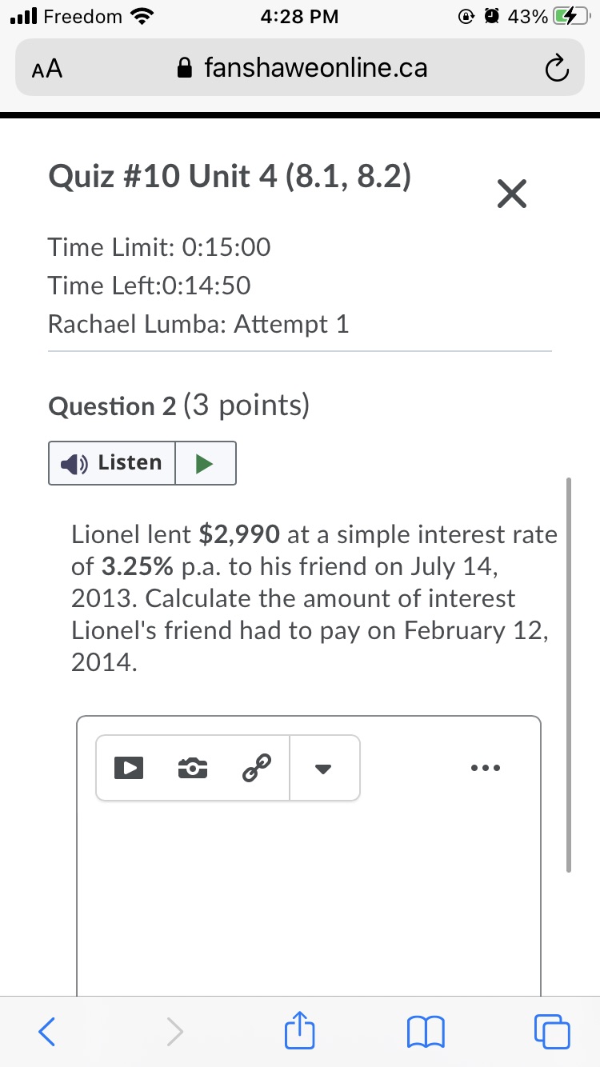Click the camera insert image icon
Screen dimensions: 600x1067
(x=192, y=768)
